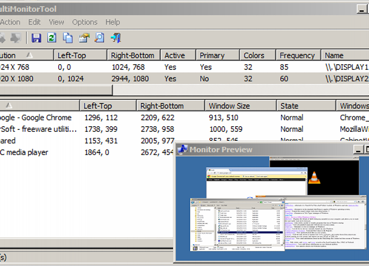Click the Copy selected items icon
The image size is (369, 266).
coord(68,38)
